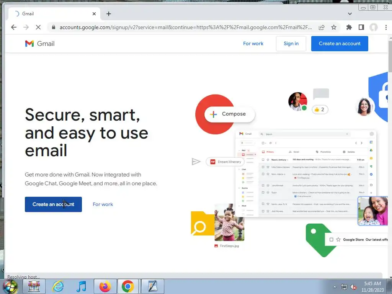
Task: Click the yellow search folder icon
Action: 203,223
